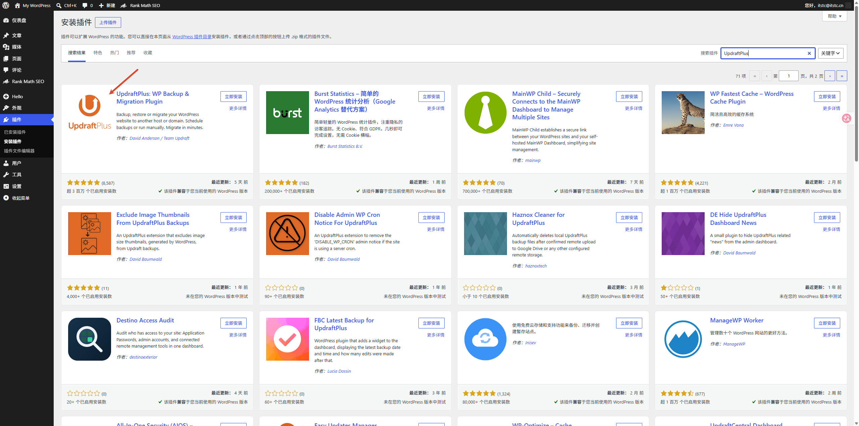
Task: Open the WordPress 插件目录 link
Action: click(192, 37)
